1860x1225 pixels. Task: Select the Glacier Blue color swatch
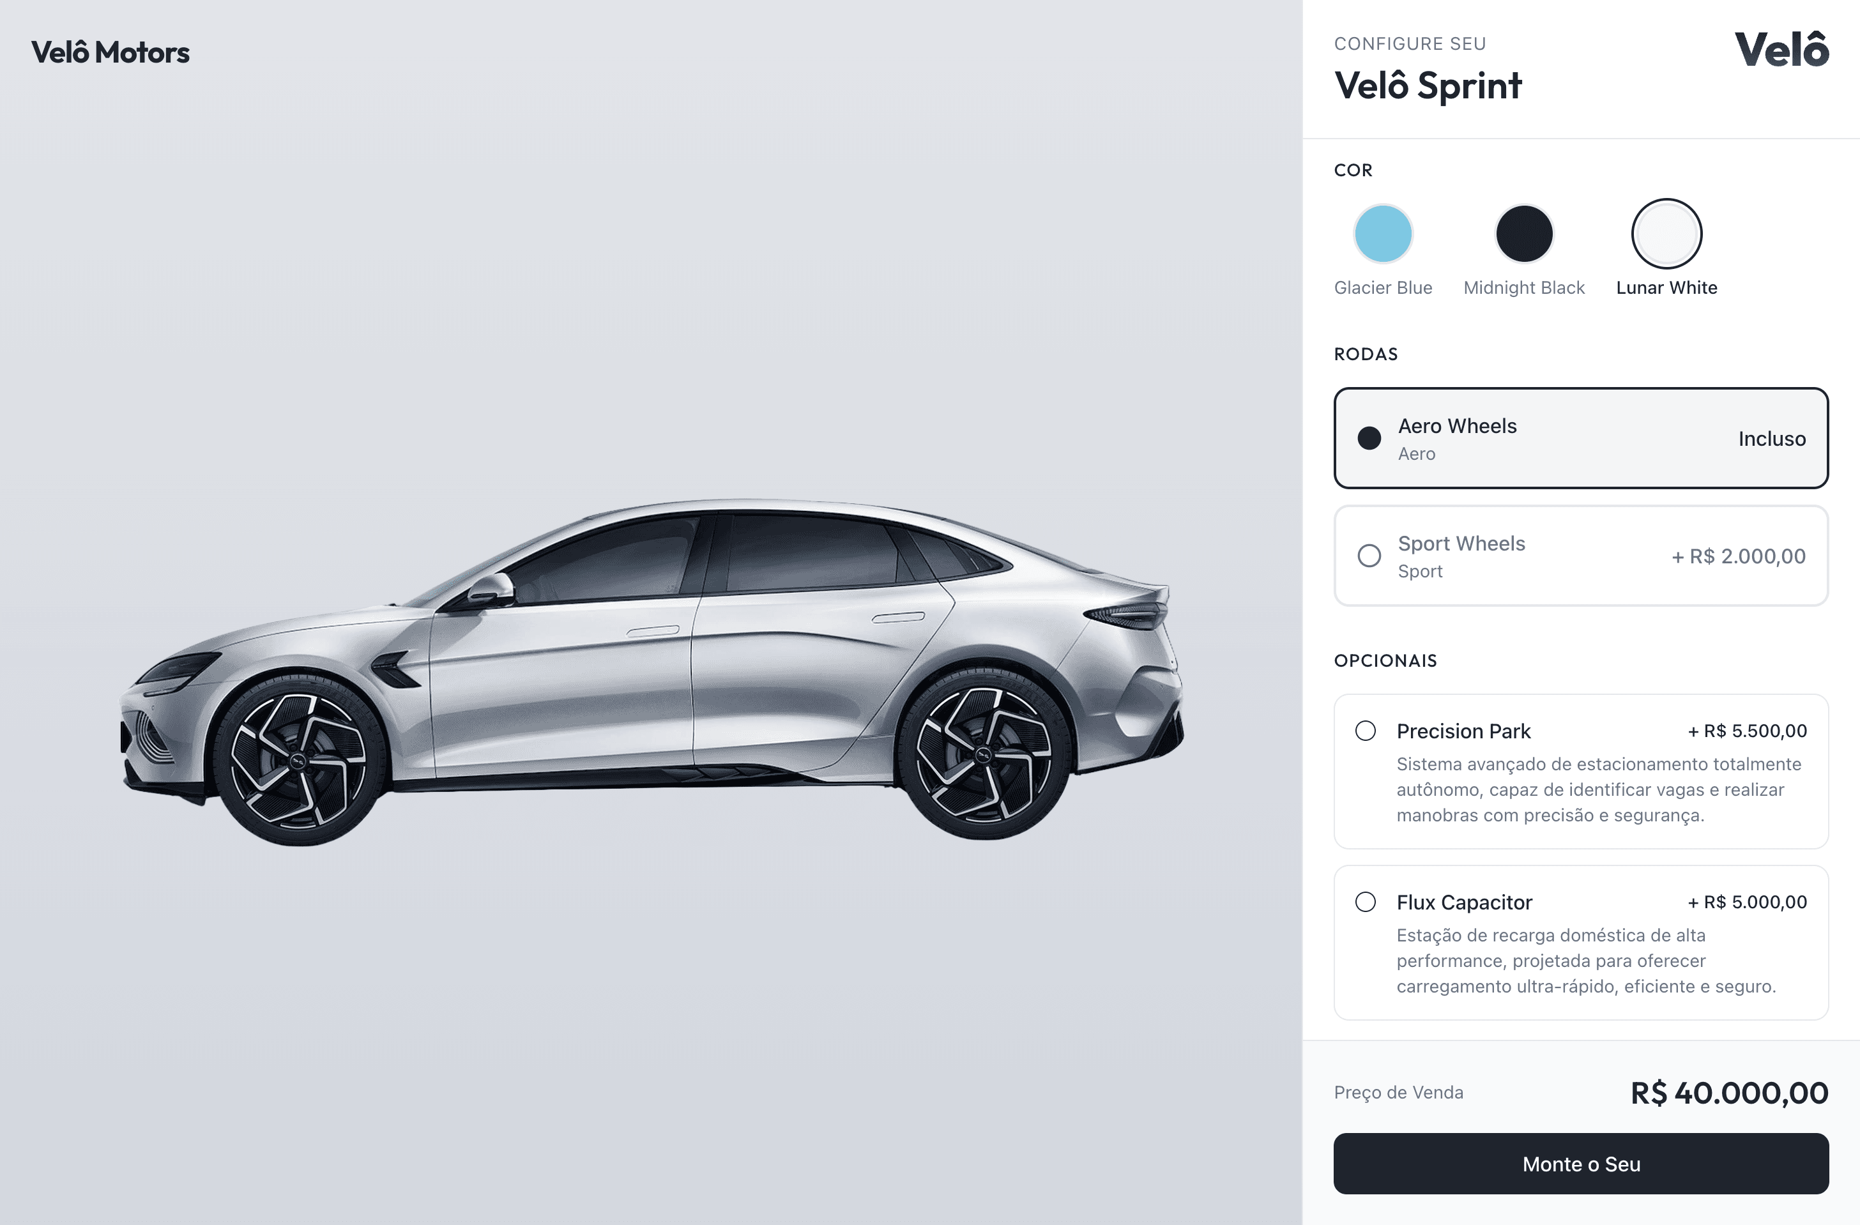1382,234
